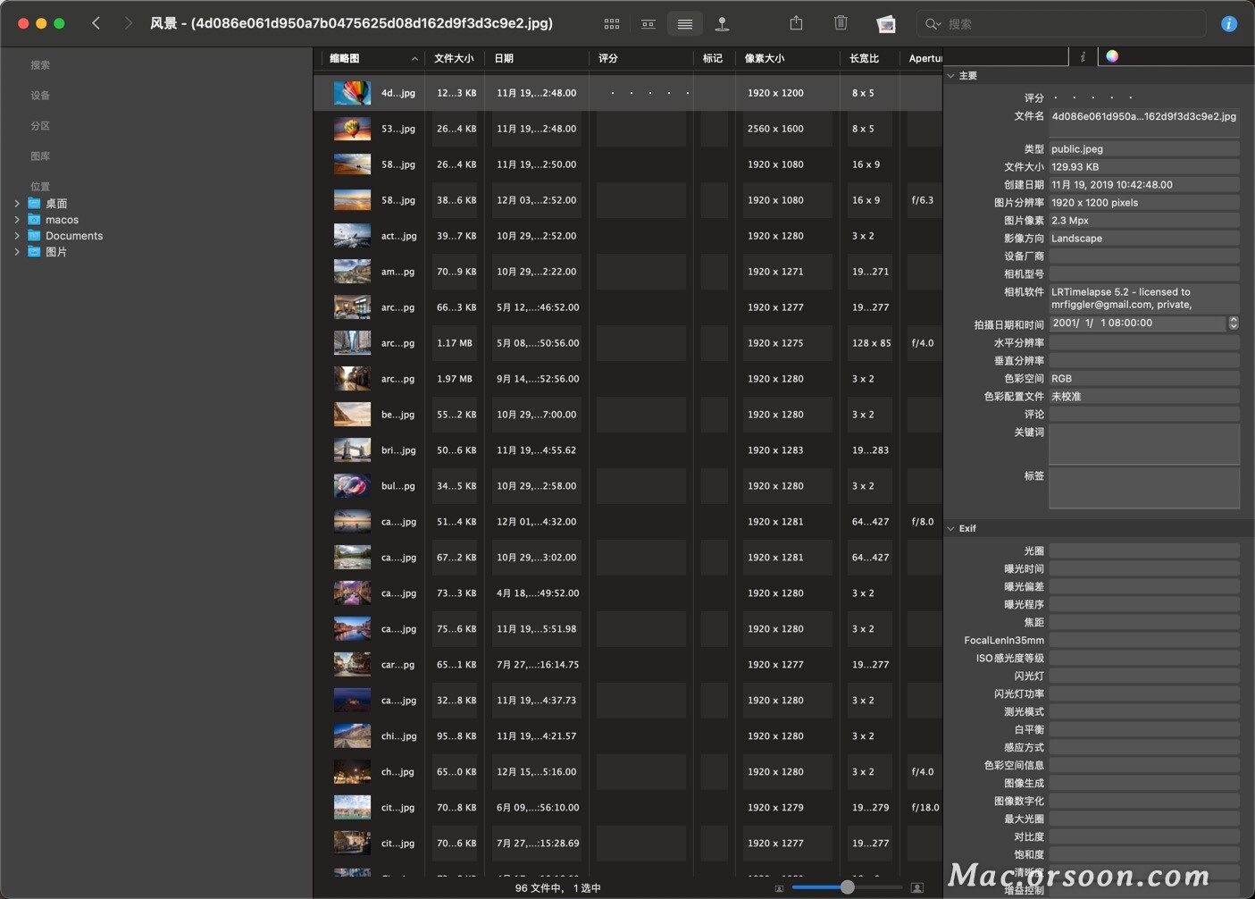Go back with the back arrow

click(x=96, y=23)
